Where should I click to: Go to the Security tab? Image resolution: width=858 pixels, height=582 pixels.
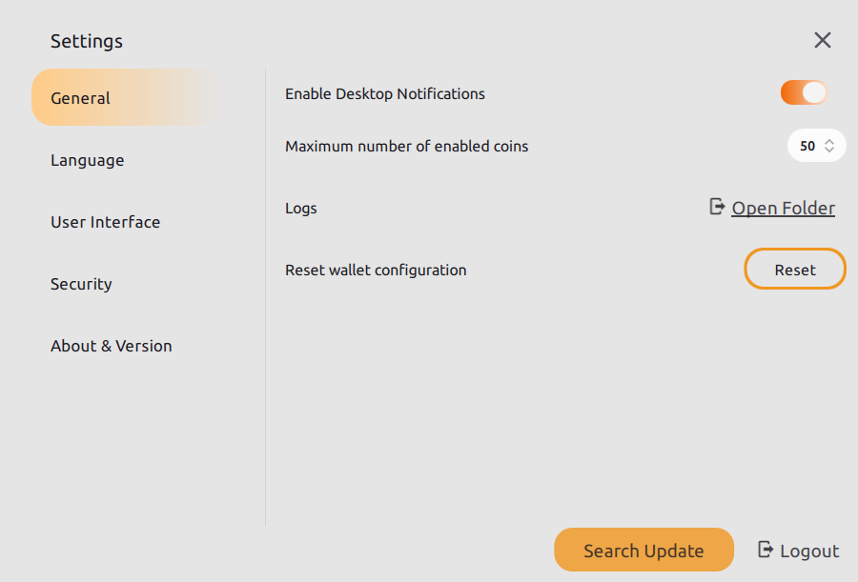click(x=81, y=284)
